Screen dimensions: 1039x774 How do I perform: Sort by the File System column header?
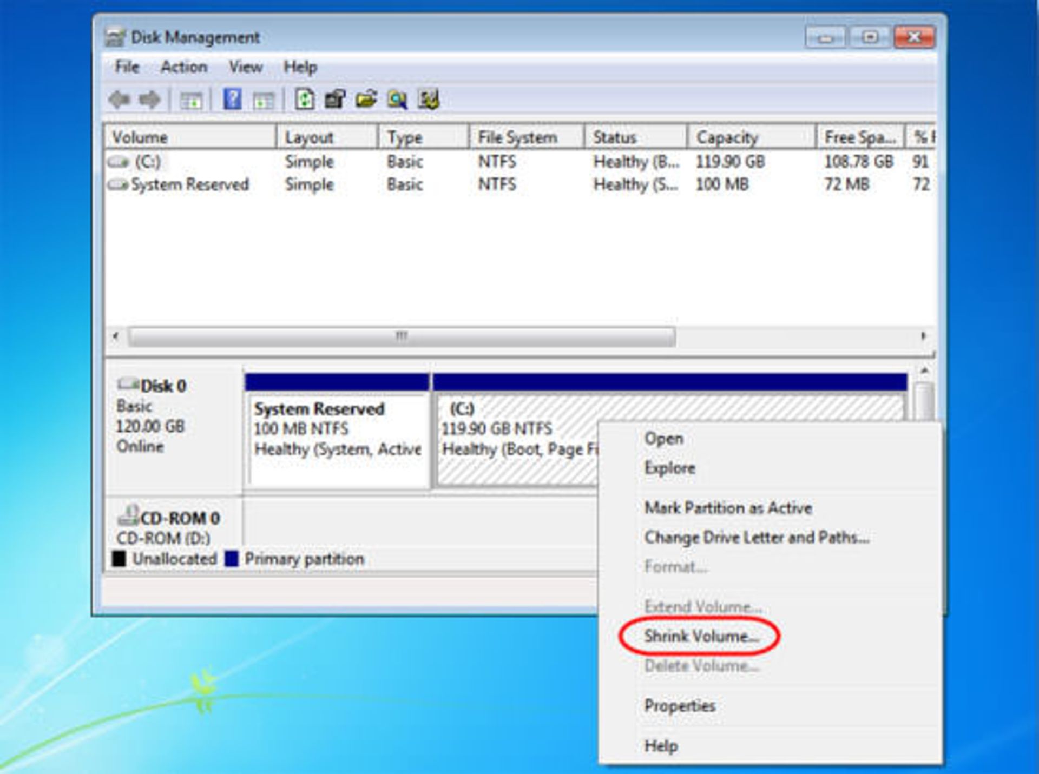[x=527, y=137]
